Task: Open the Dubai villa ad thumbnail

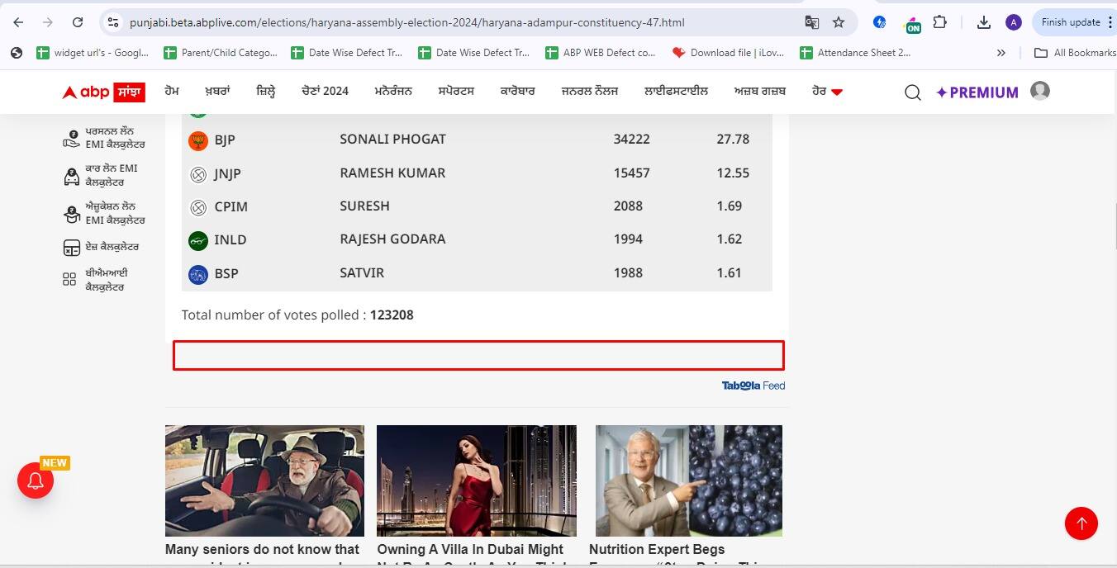Action: tap(477, 480)
